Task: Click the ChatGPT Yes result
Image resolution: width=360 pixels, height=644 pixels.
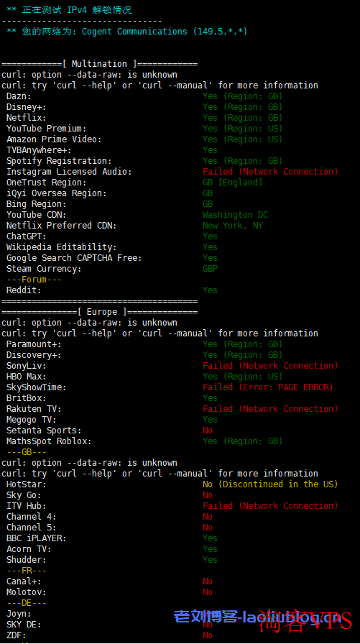Action: pyautogui.click(x=210, y=236)
